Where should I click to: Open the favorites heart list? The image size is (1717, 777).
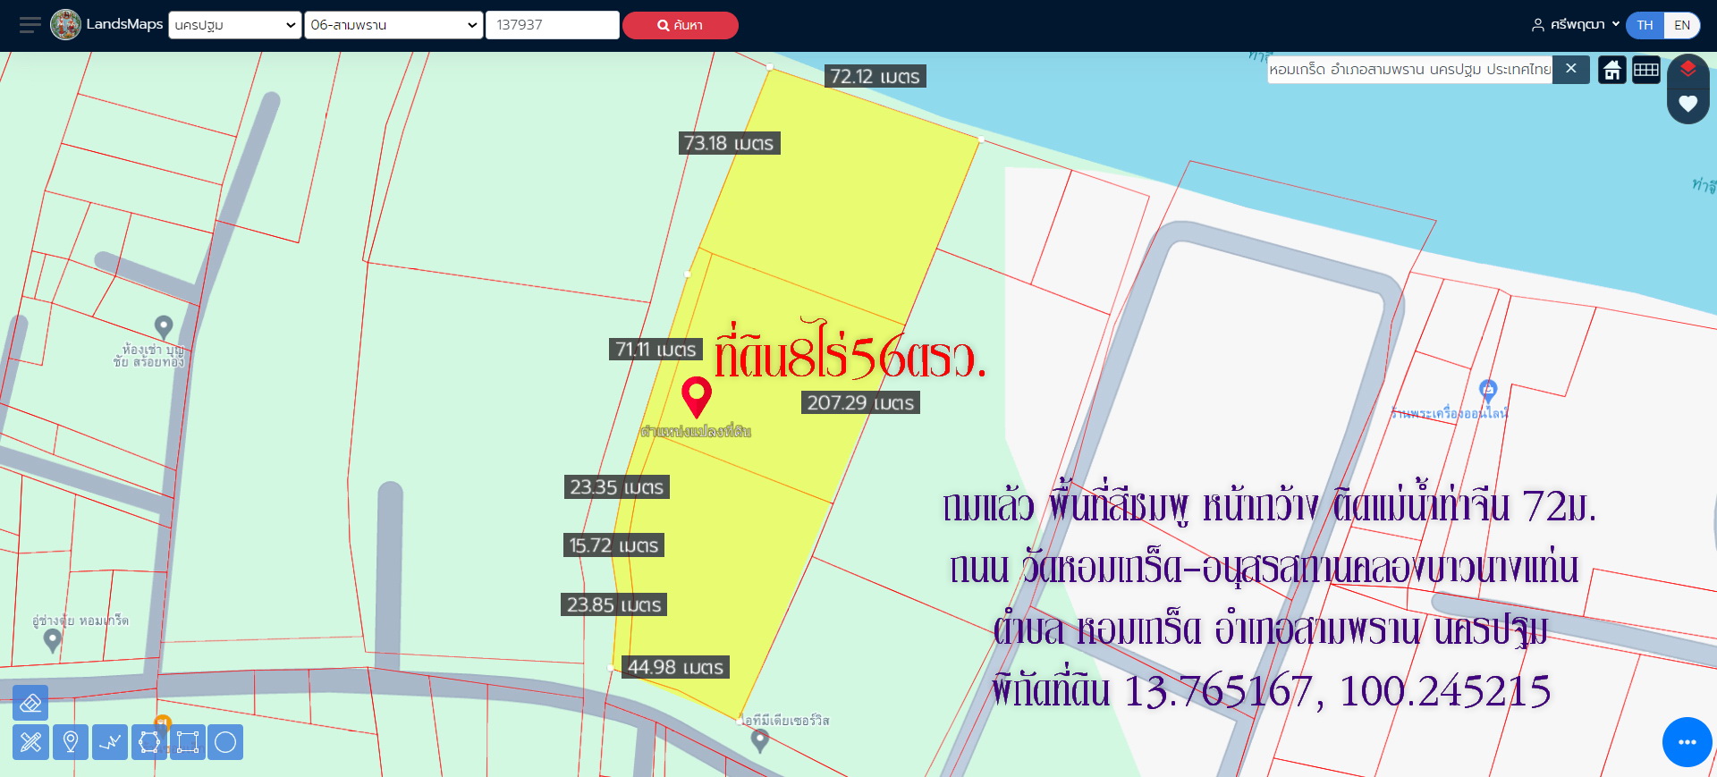pyautogui.click(x=1687, y=104)
